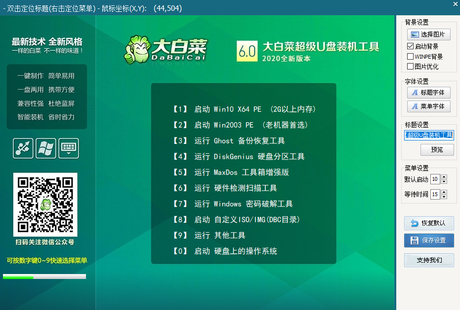Enable the 图片优化 checkbox

point(410,67)
